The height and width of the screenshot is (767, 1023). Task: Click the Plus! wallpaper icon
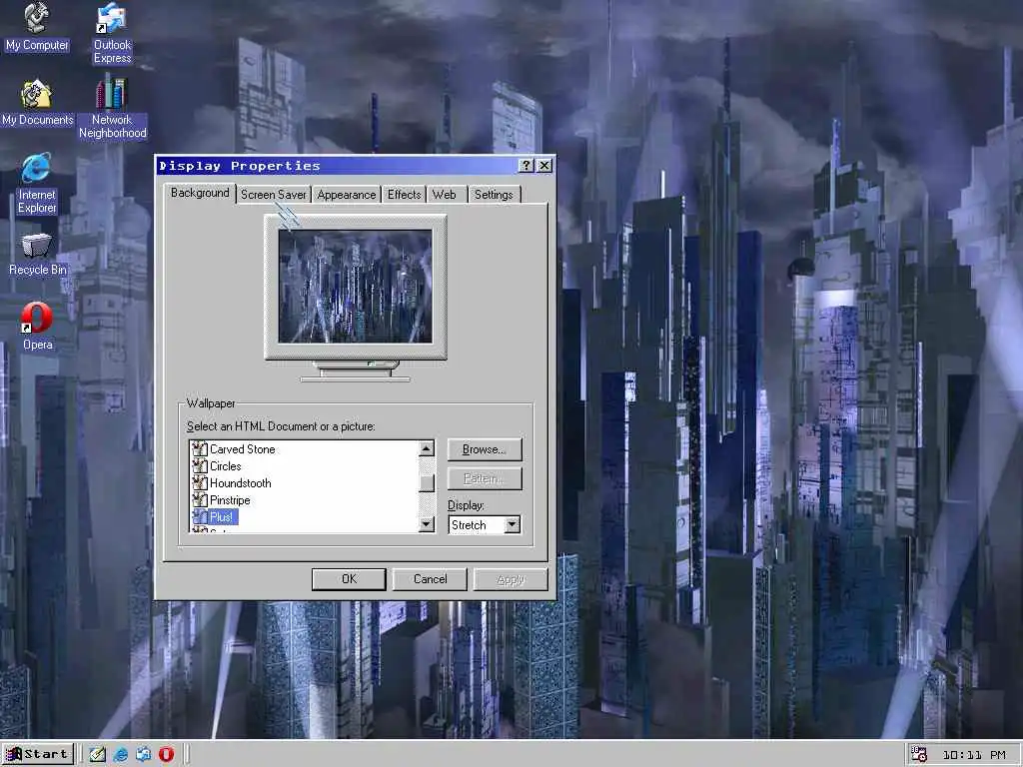200,517
